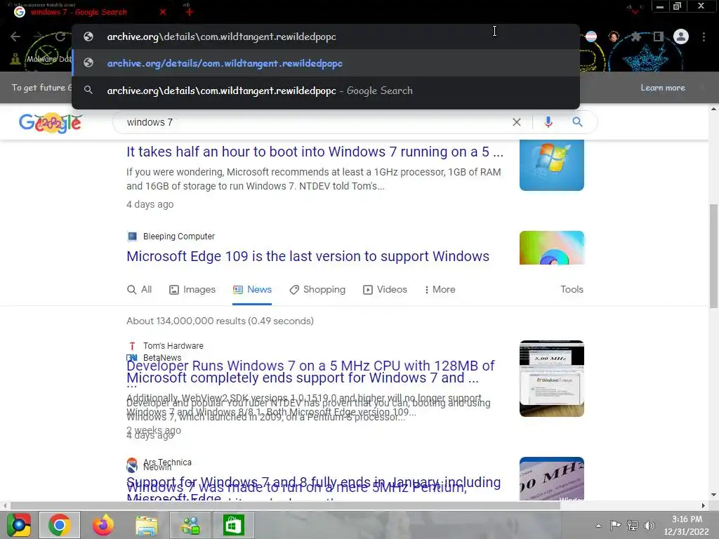Click the blue magnifier search button
719x539 pixels.
click(x=577, y=122)
